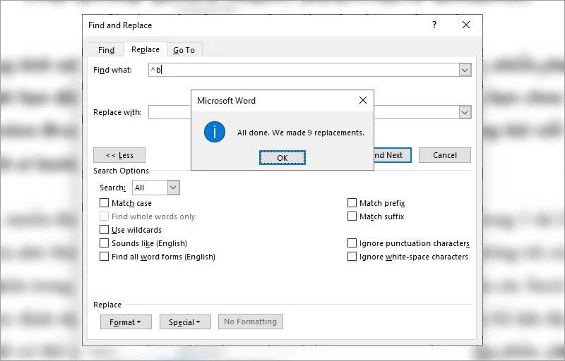
Task: Switch to the Find tab
Action: [107, 50]
